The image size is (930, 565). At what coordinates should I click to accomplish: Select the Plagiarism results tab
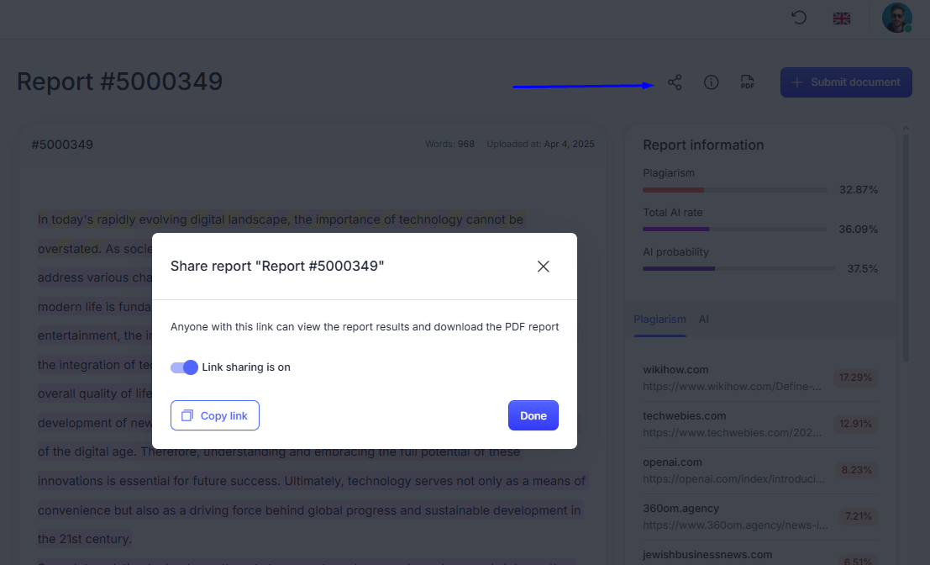coord(660,319)
